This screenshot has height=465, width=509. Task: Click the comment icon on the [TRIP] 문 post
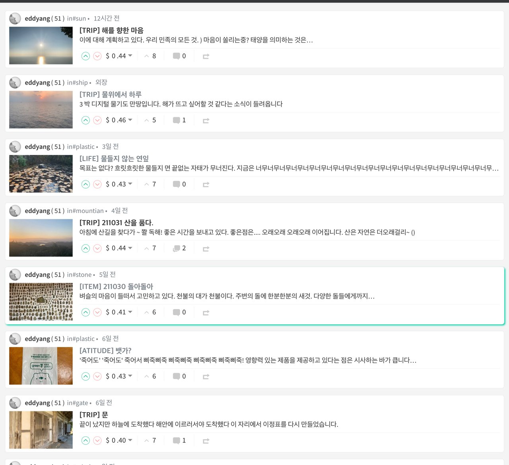[177, 440]
